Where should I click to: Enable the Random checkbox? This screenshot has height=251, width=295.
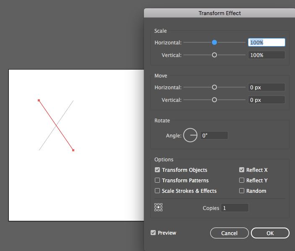pyautogui.click(x=242, y=191)
